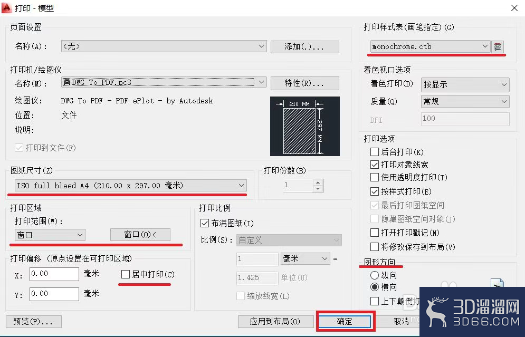The image size is (525, 337).
Task: Click the paper size preview thumbnail
Action: click(x=304, y=126)
